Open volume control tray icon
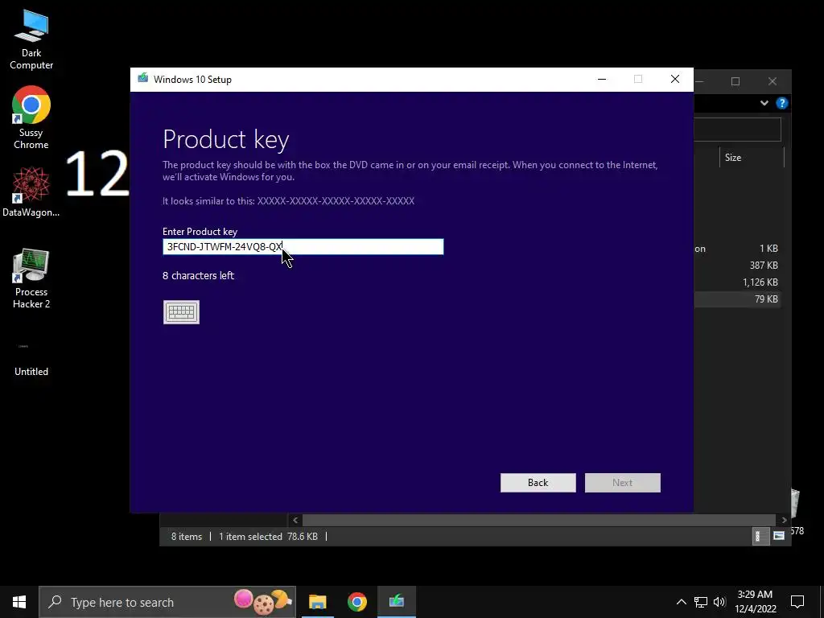824x618 pixels. 719,602
